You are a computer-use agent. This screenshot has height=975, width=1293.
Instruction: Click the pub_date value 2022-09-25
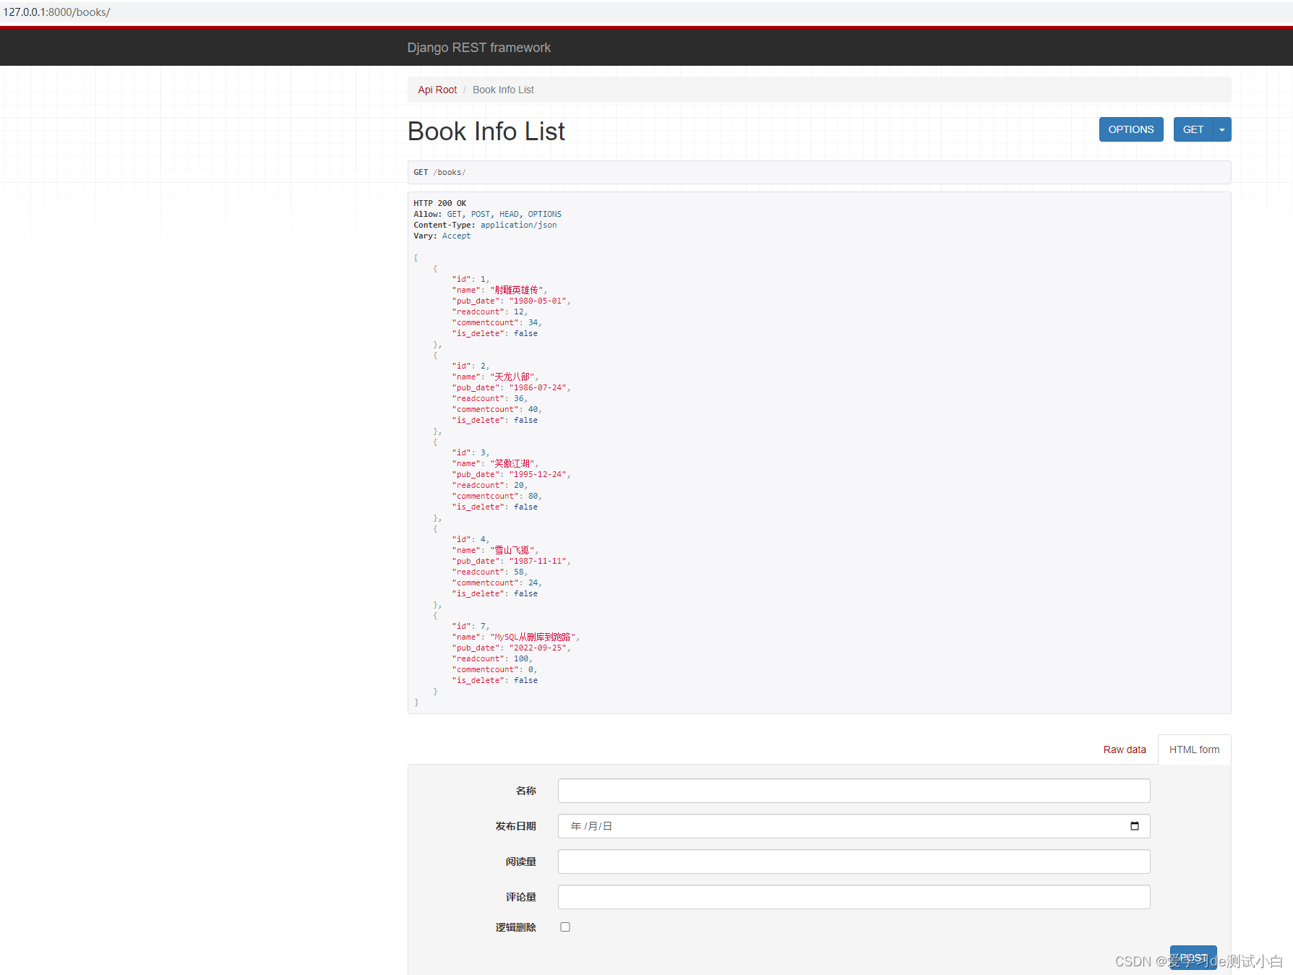[x=538, y=648]
